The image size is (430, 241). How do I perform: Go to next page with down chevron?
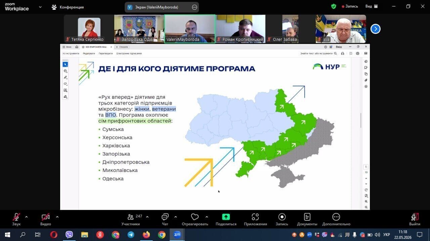[x=366, y=184]
